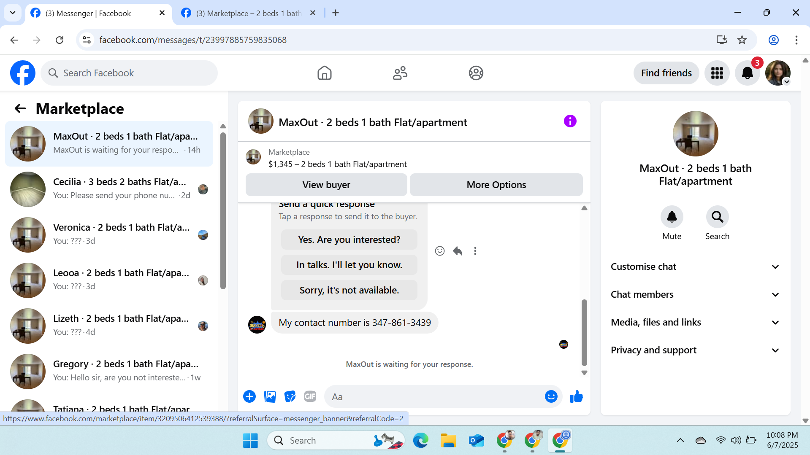
Task: Choose a GIF in the composer
Action: click(x=310, y=396)
